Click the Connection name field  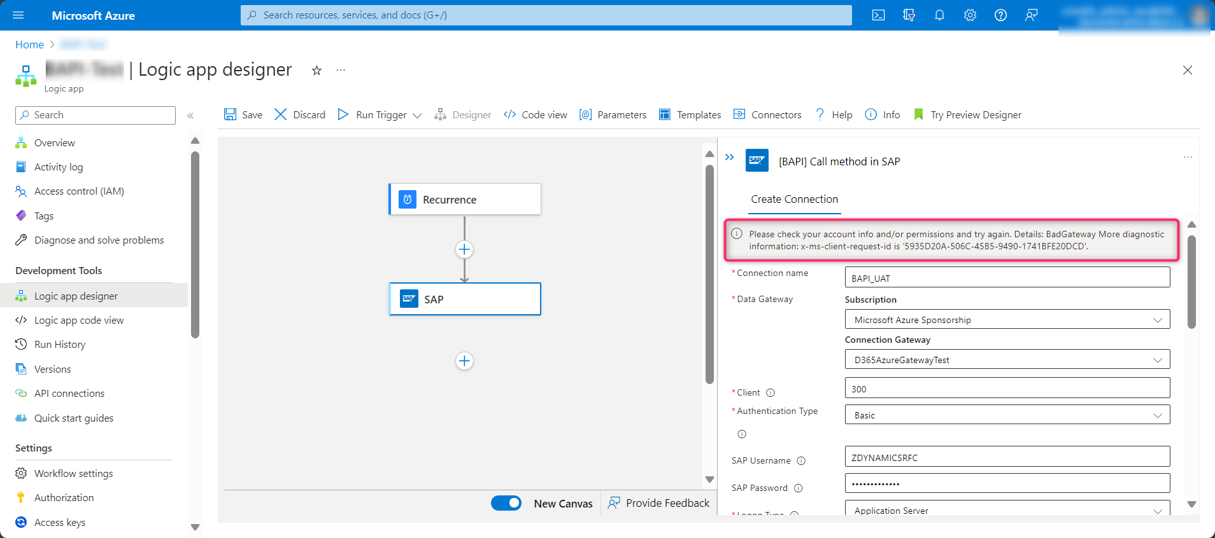click(x=1007, y=277)
